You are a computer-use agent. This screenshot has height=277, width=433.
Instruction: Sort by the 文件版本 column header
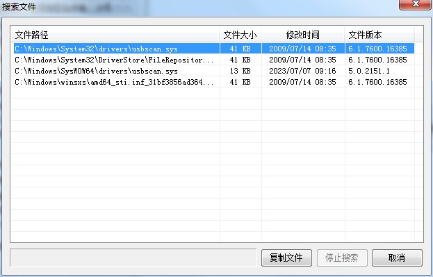pyautogui.click(x=379, y=35)
